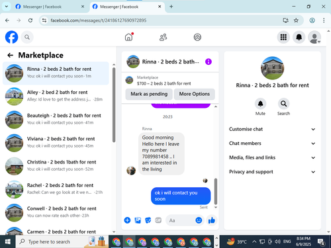The image size is (331, 248).
Task: Expand Chat members section
Action: 272,144
